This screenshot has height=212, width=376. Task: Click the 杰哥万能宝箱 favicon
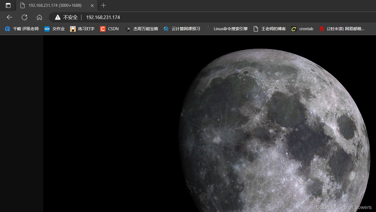128,29
